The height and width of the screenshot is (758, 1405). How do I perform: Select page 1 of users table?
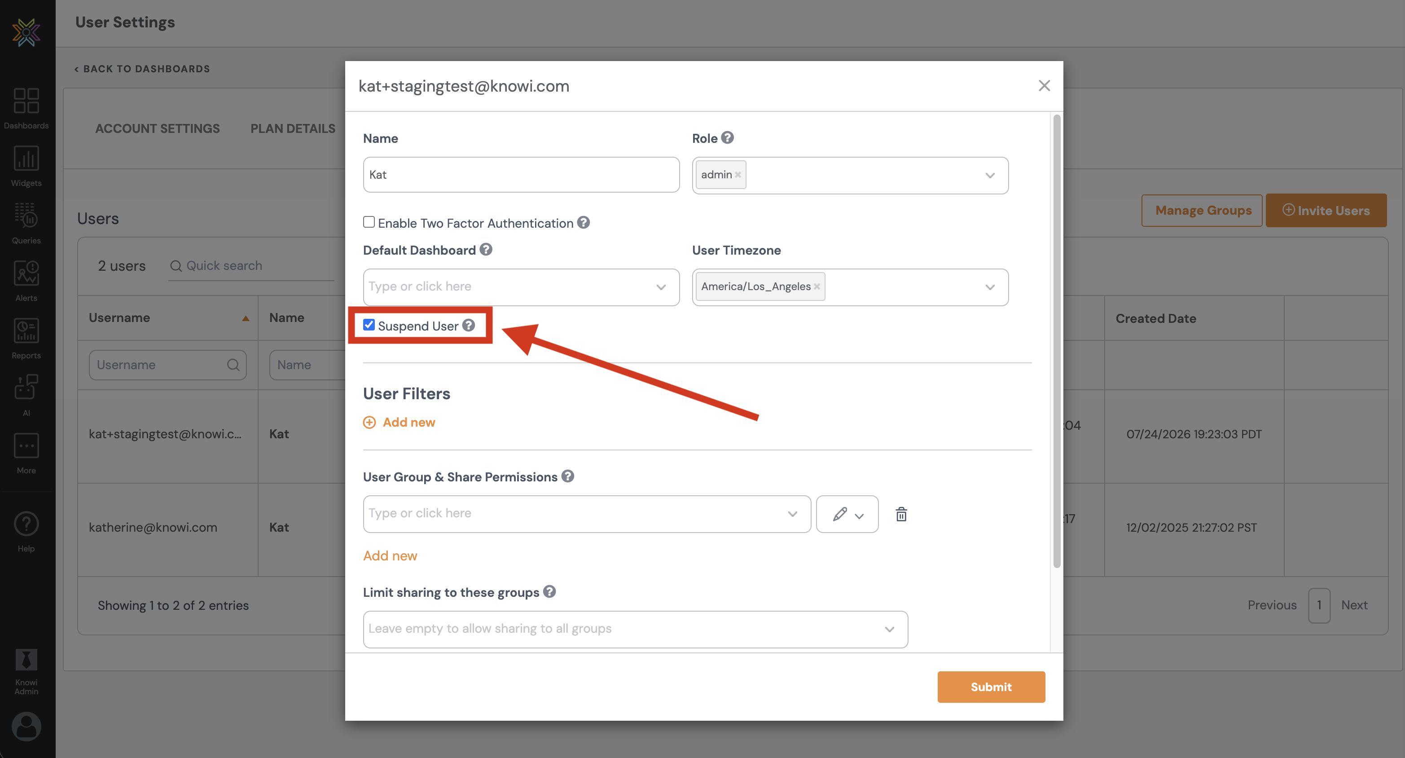pyautogui.click(x=1319, y=606)
